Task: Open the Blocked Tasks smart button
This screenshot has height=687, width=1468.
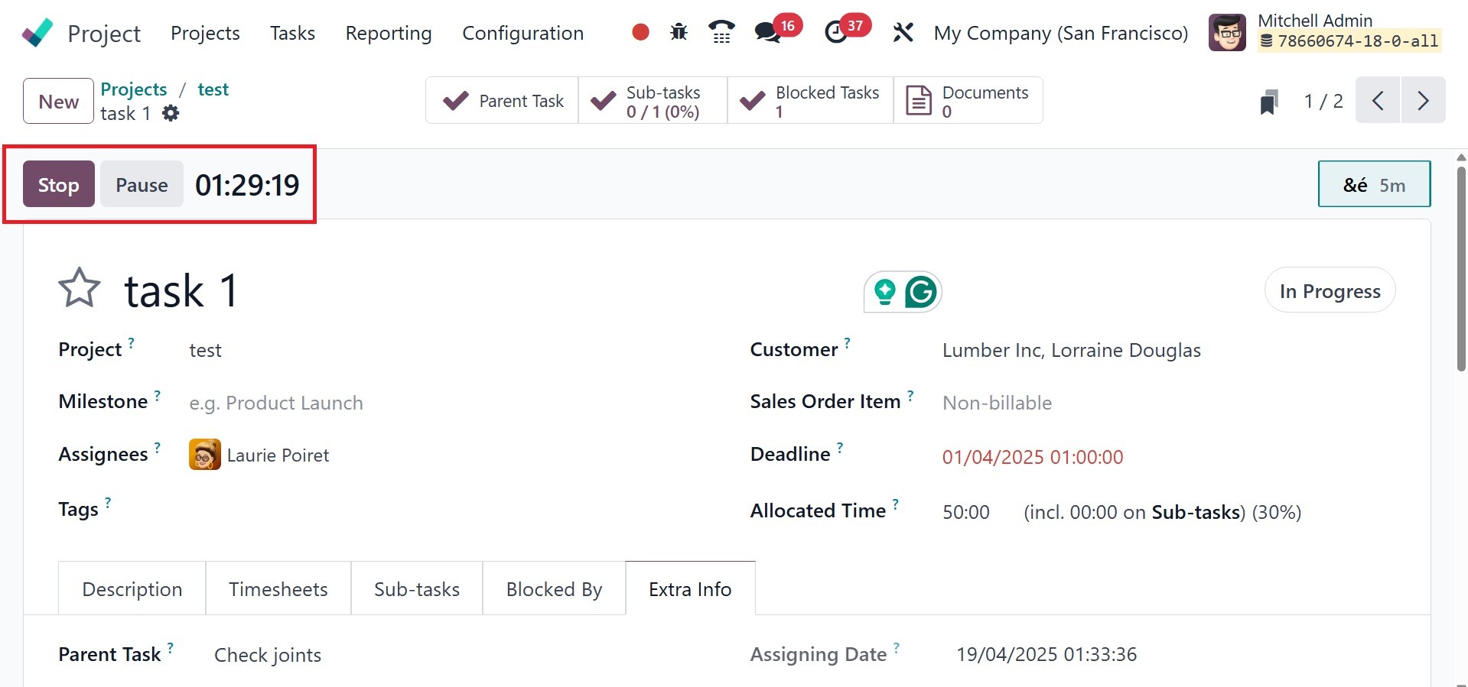Action: point(810,101)
